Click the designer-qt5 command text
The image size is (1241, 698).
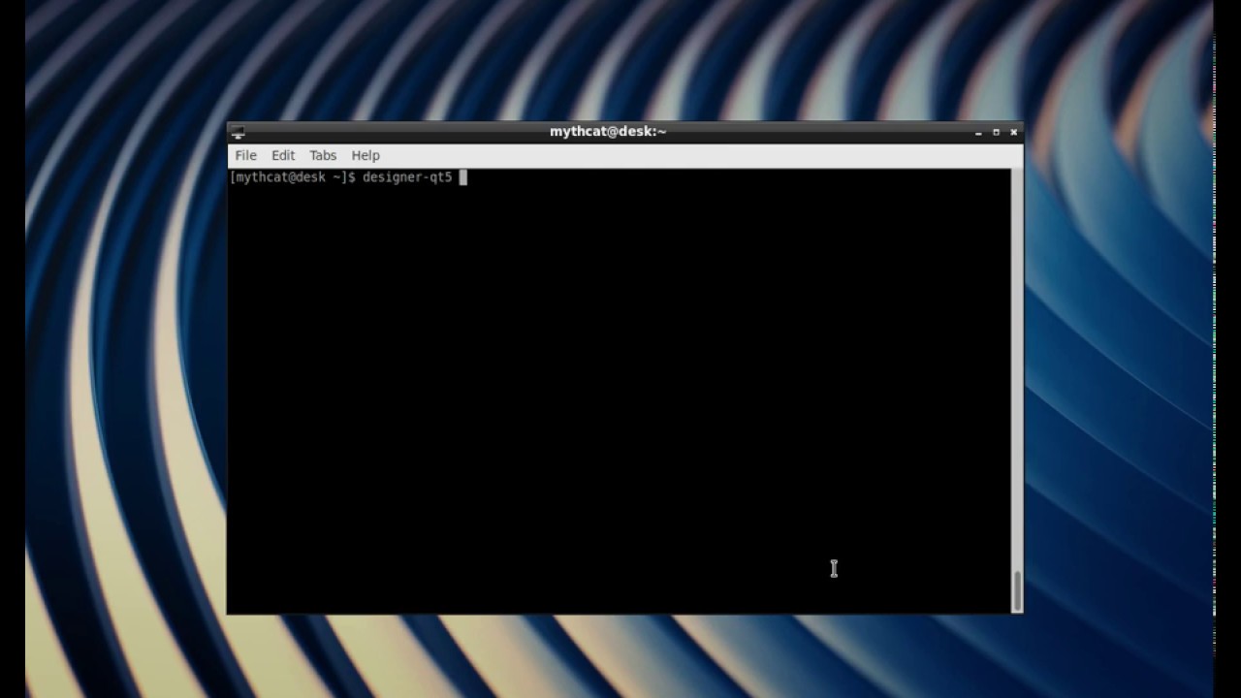tap(407, 177)
